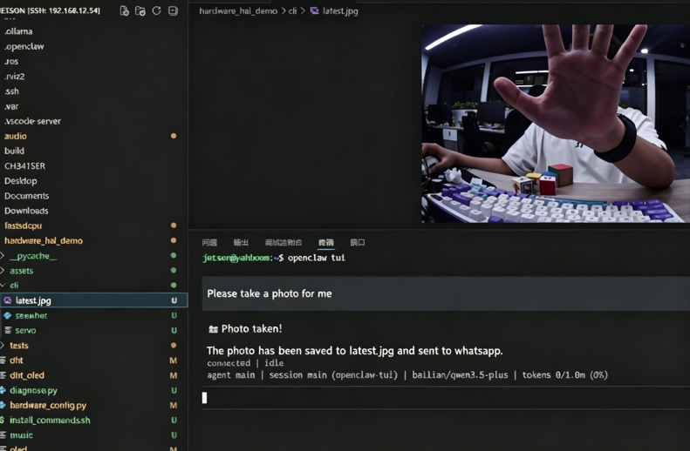Click the 'openclaw tui' terminal command
This screenshot has height=451, width=690.
coord(317,258)
